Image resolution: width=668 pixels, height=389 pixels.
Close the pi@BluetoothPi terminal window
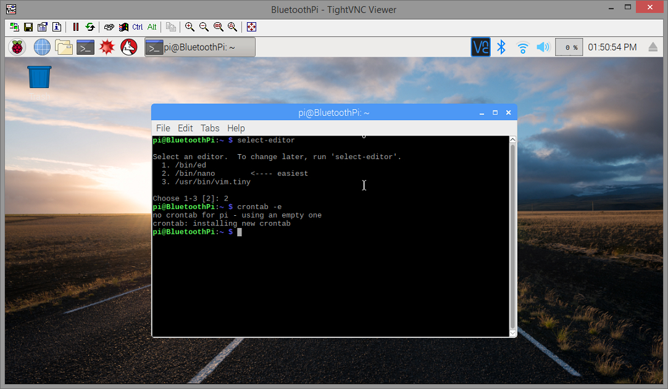508,113
